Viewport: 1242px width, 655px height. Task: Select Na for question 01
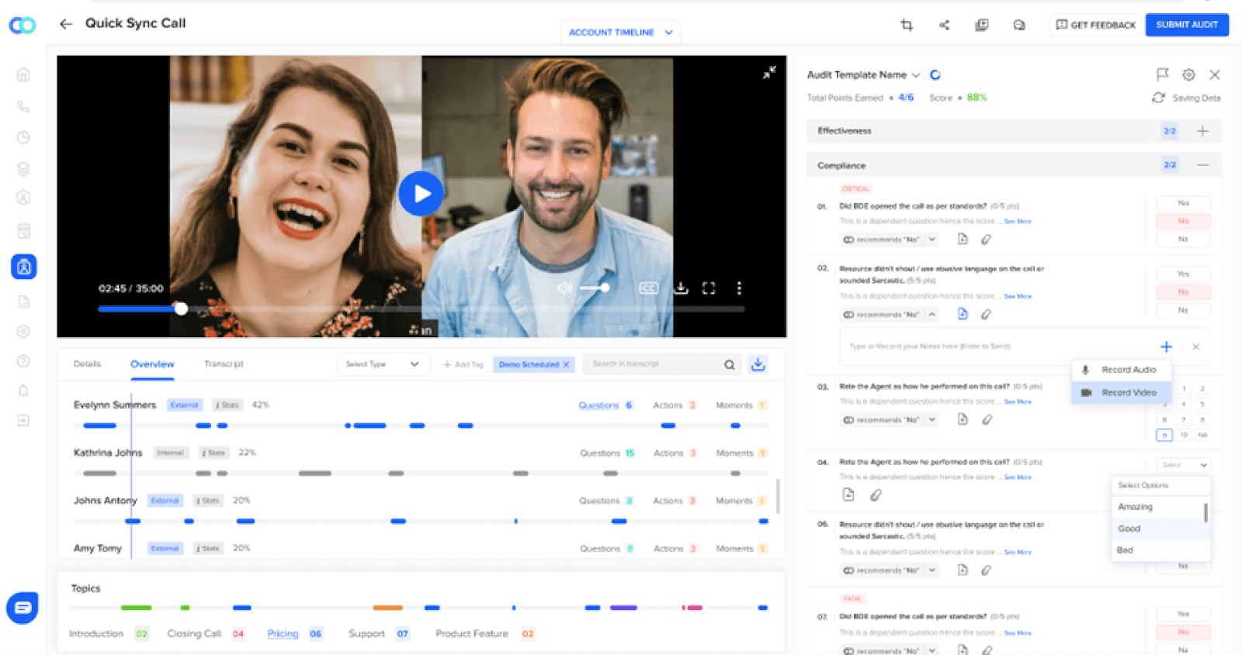[x=1183, y=239]
